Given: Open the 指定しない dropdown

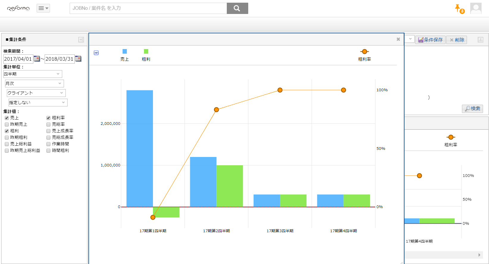Looking at the screenshot, I should 38,103.
